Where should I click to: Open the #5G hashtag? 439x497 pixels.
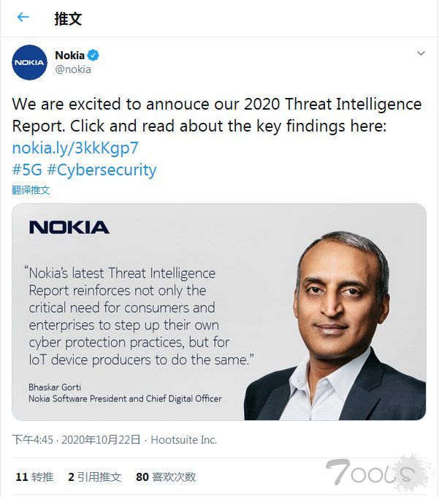(x=27, y=170)
